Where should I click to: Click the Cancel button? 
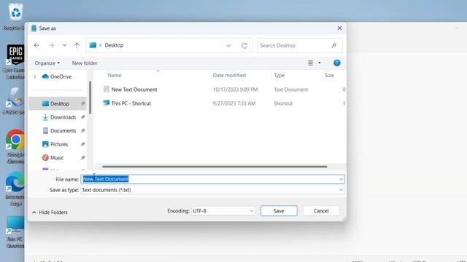coord(321,211)
